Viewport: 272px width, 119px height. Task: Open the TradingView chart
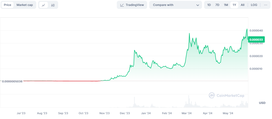(132, 5)
